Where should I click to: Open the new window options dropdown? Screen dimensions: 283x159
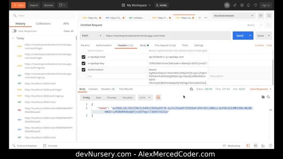(62, 5)
